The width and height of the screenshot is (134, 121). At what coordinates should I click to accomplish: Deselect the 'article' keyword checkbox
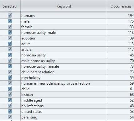click(x=10, y=49)
